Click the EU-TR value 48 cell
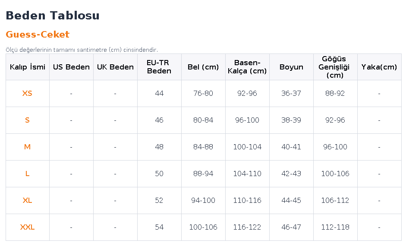 click(159, 147)
